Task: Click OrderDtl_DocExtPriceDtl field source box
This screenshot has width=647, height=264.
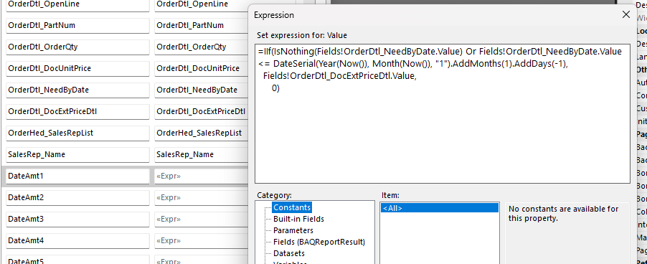Action: 201,111
